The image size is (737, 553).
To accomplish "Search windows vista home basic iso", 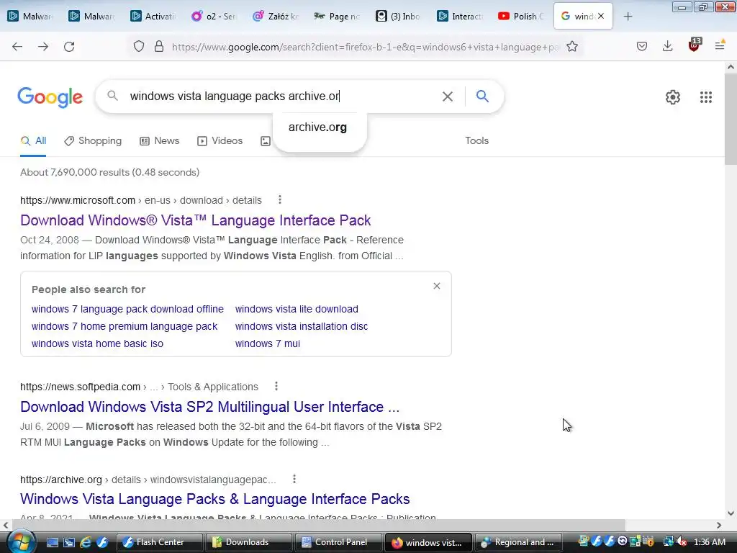I will pyautogui.click(x=97, y=343).
